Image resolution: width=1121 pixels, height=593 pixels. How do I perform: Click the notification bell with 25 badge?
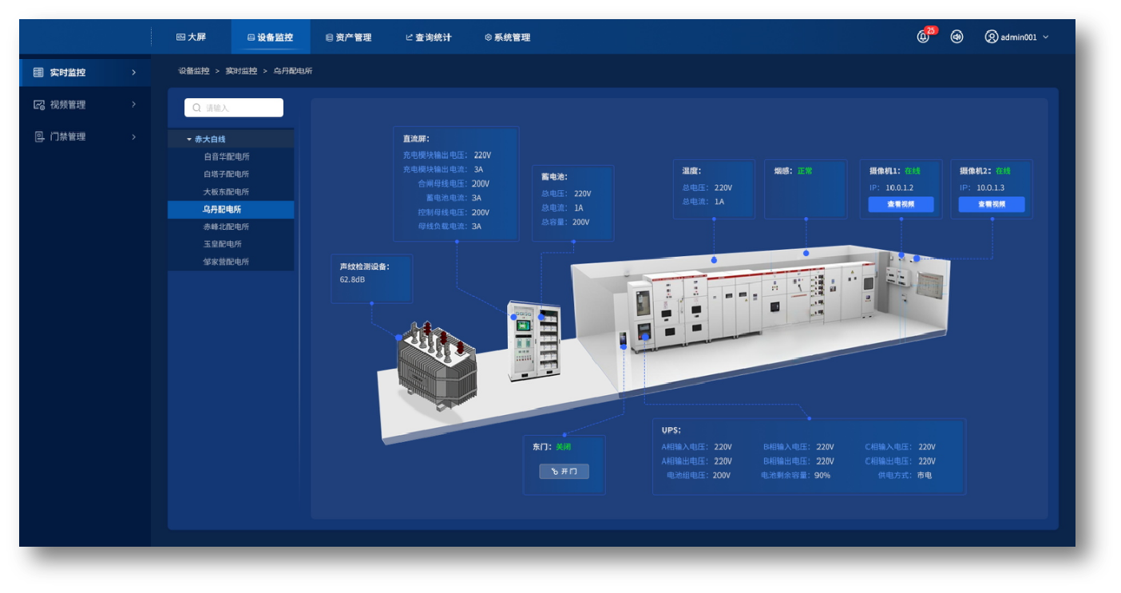[x=923, y=37]
